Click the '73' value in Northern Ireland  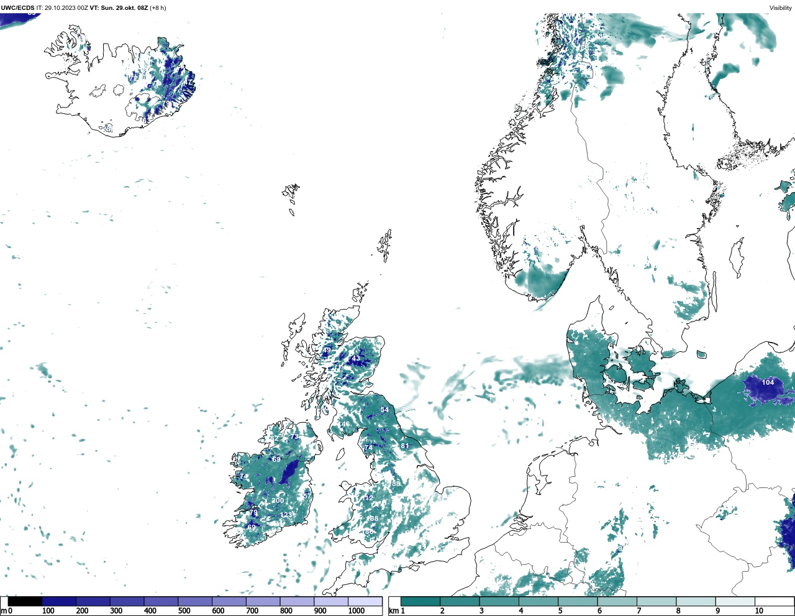coord(295,437)
